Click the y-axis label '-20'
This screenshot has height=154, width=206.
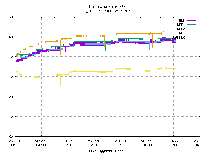(x=10, y=97)
